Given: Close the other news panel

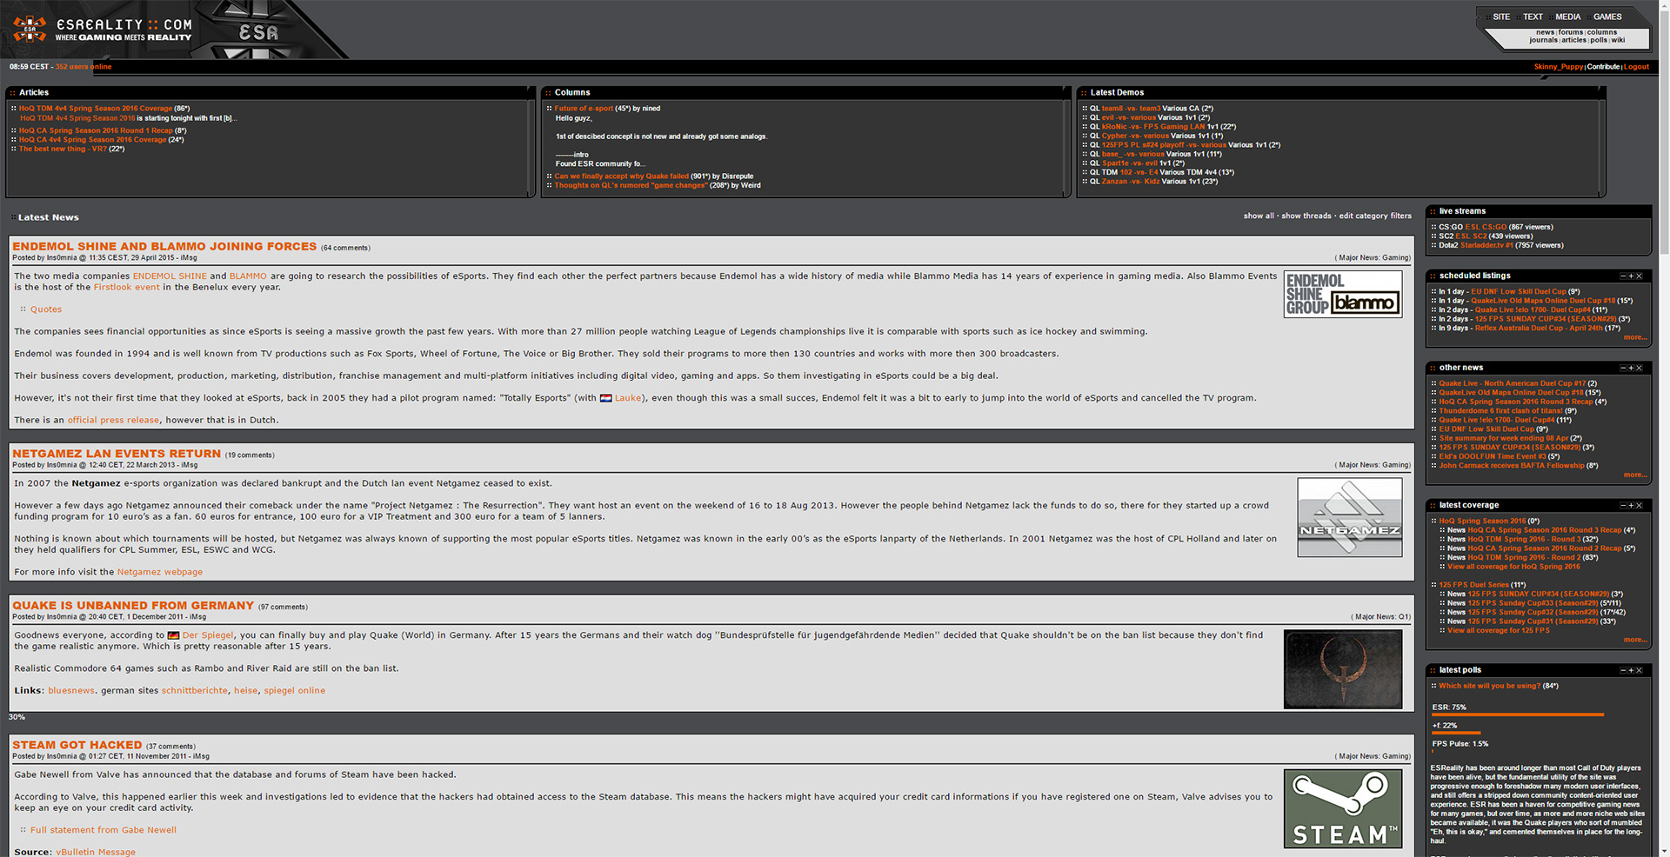Looking at the screenshot, I should pyautogui.click(x=1640, y=369).
